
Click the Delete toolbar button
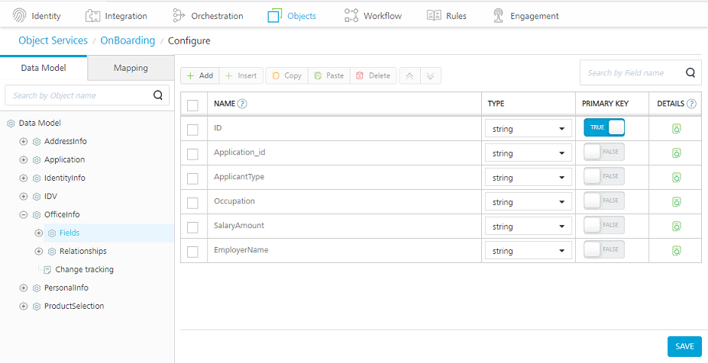pyautogui.click(x=373, y=75)
